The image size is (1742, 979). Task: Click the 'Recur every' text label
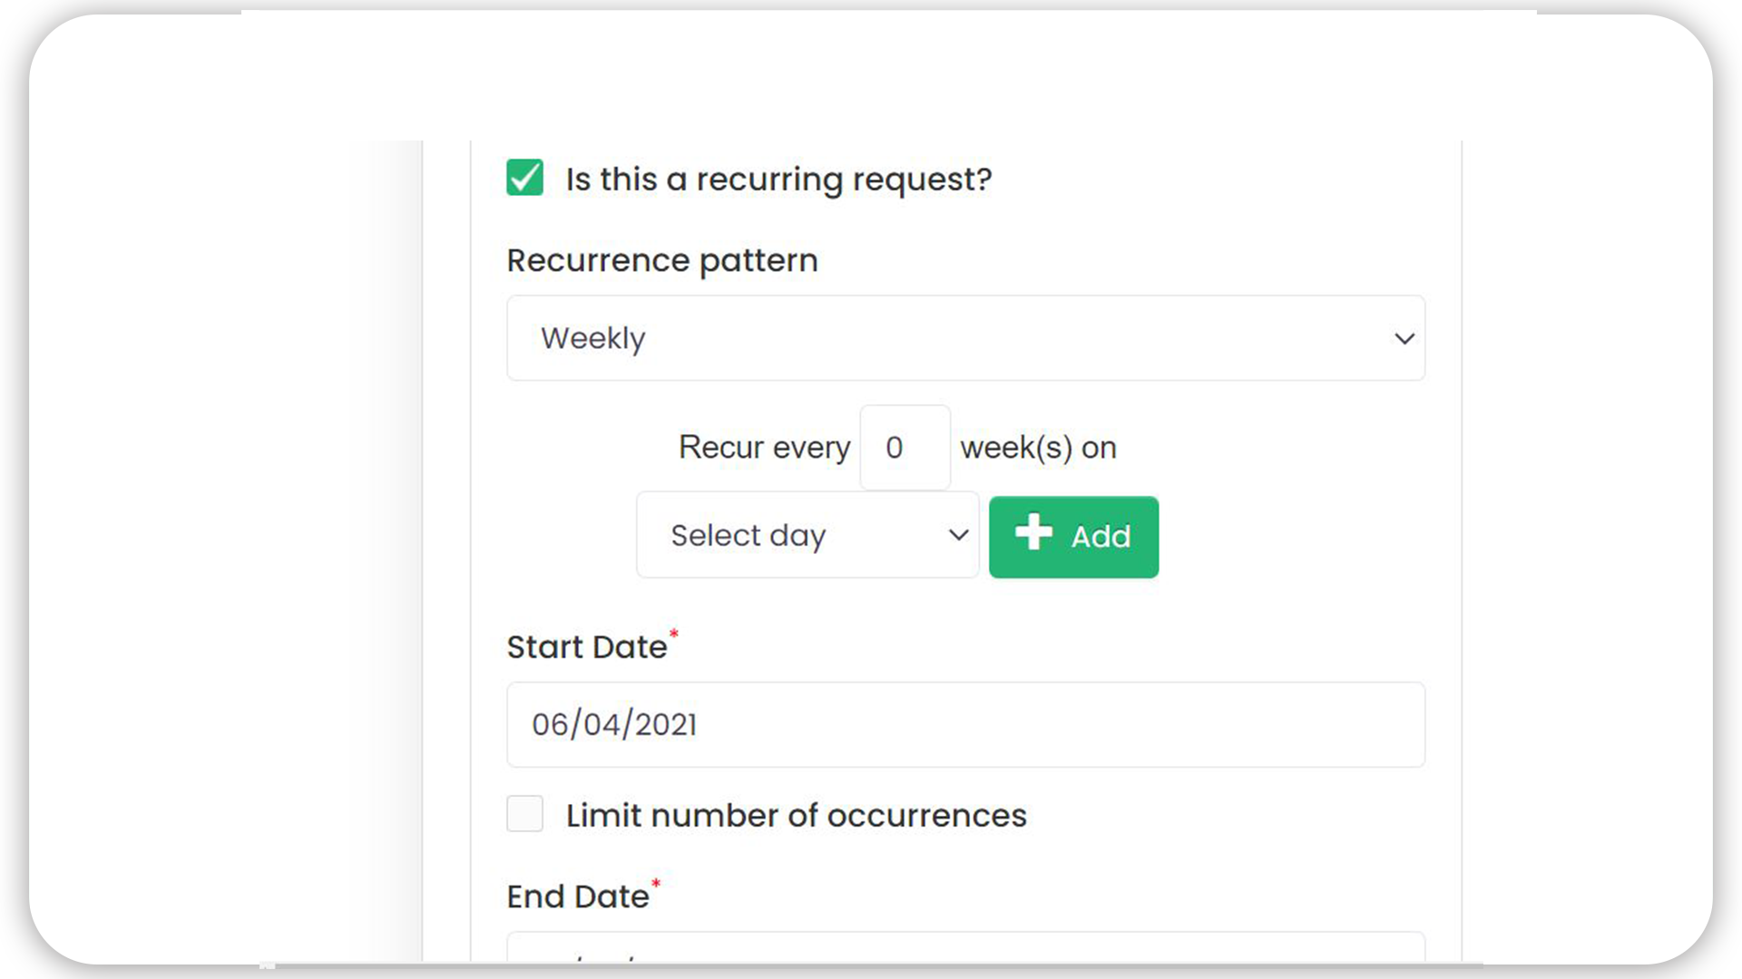tap(764, 448)
